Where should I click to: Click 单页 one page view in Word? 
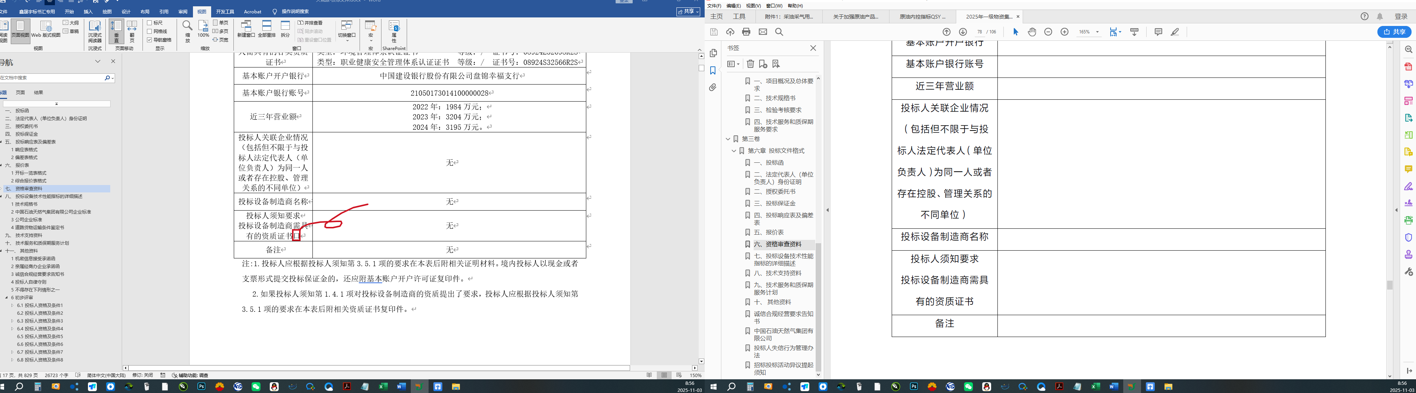220,23
